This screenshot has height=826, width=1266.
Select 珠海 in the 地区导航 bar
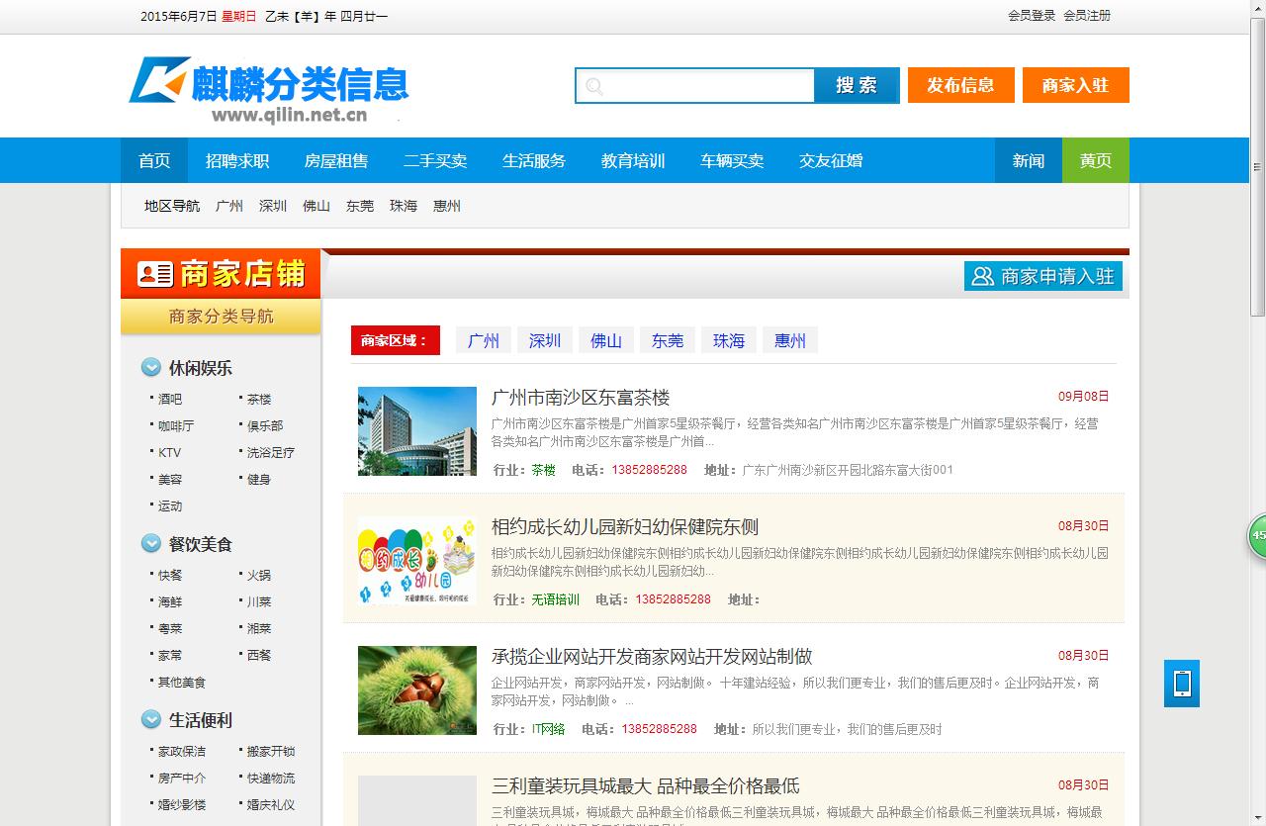[x=404, y=206]
